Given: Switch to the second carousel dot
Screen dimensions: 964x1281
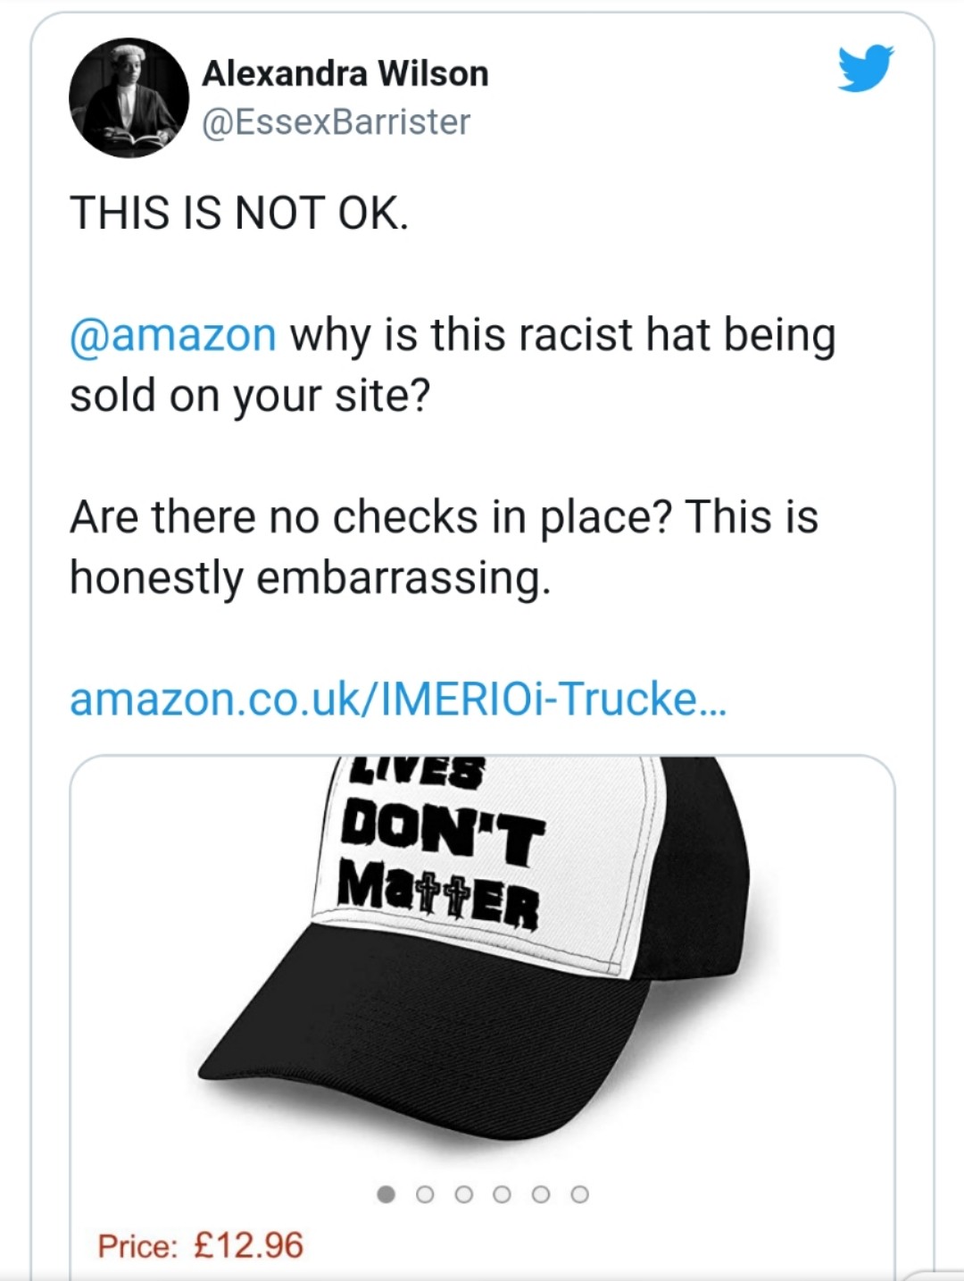Looking at the screenshot, I should (425, 1194).
